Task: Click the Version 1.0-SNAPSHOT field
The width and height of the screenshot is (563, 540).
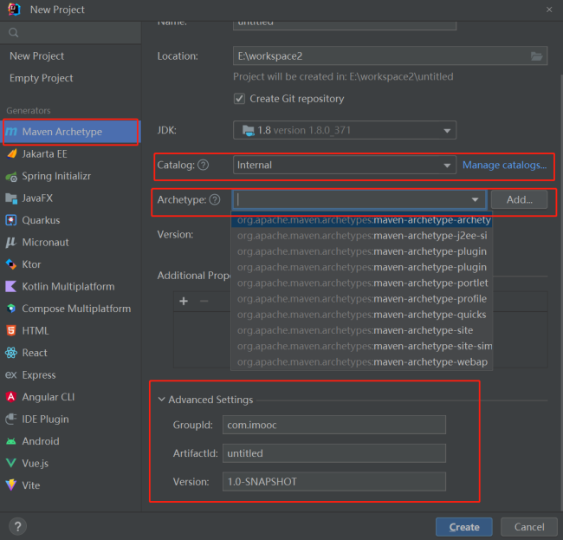Action: [334, 482]
